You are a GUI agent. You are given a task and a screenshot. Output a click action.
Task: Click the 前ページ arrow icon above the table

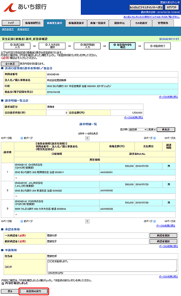point(22,138)
